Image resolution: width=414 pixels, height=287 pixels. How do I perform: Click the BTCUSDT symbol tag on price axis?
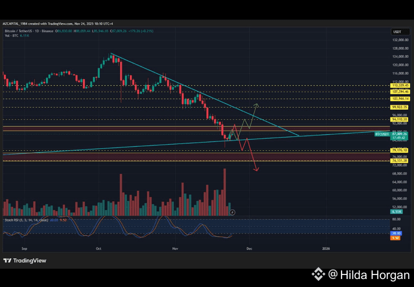pos(382,134)
